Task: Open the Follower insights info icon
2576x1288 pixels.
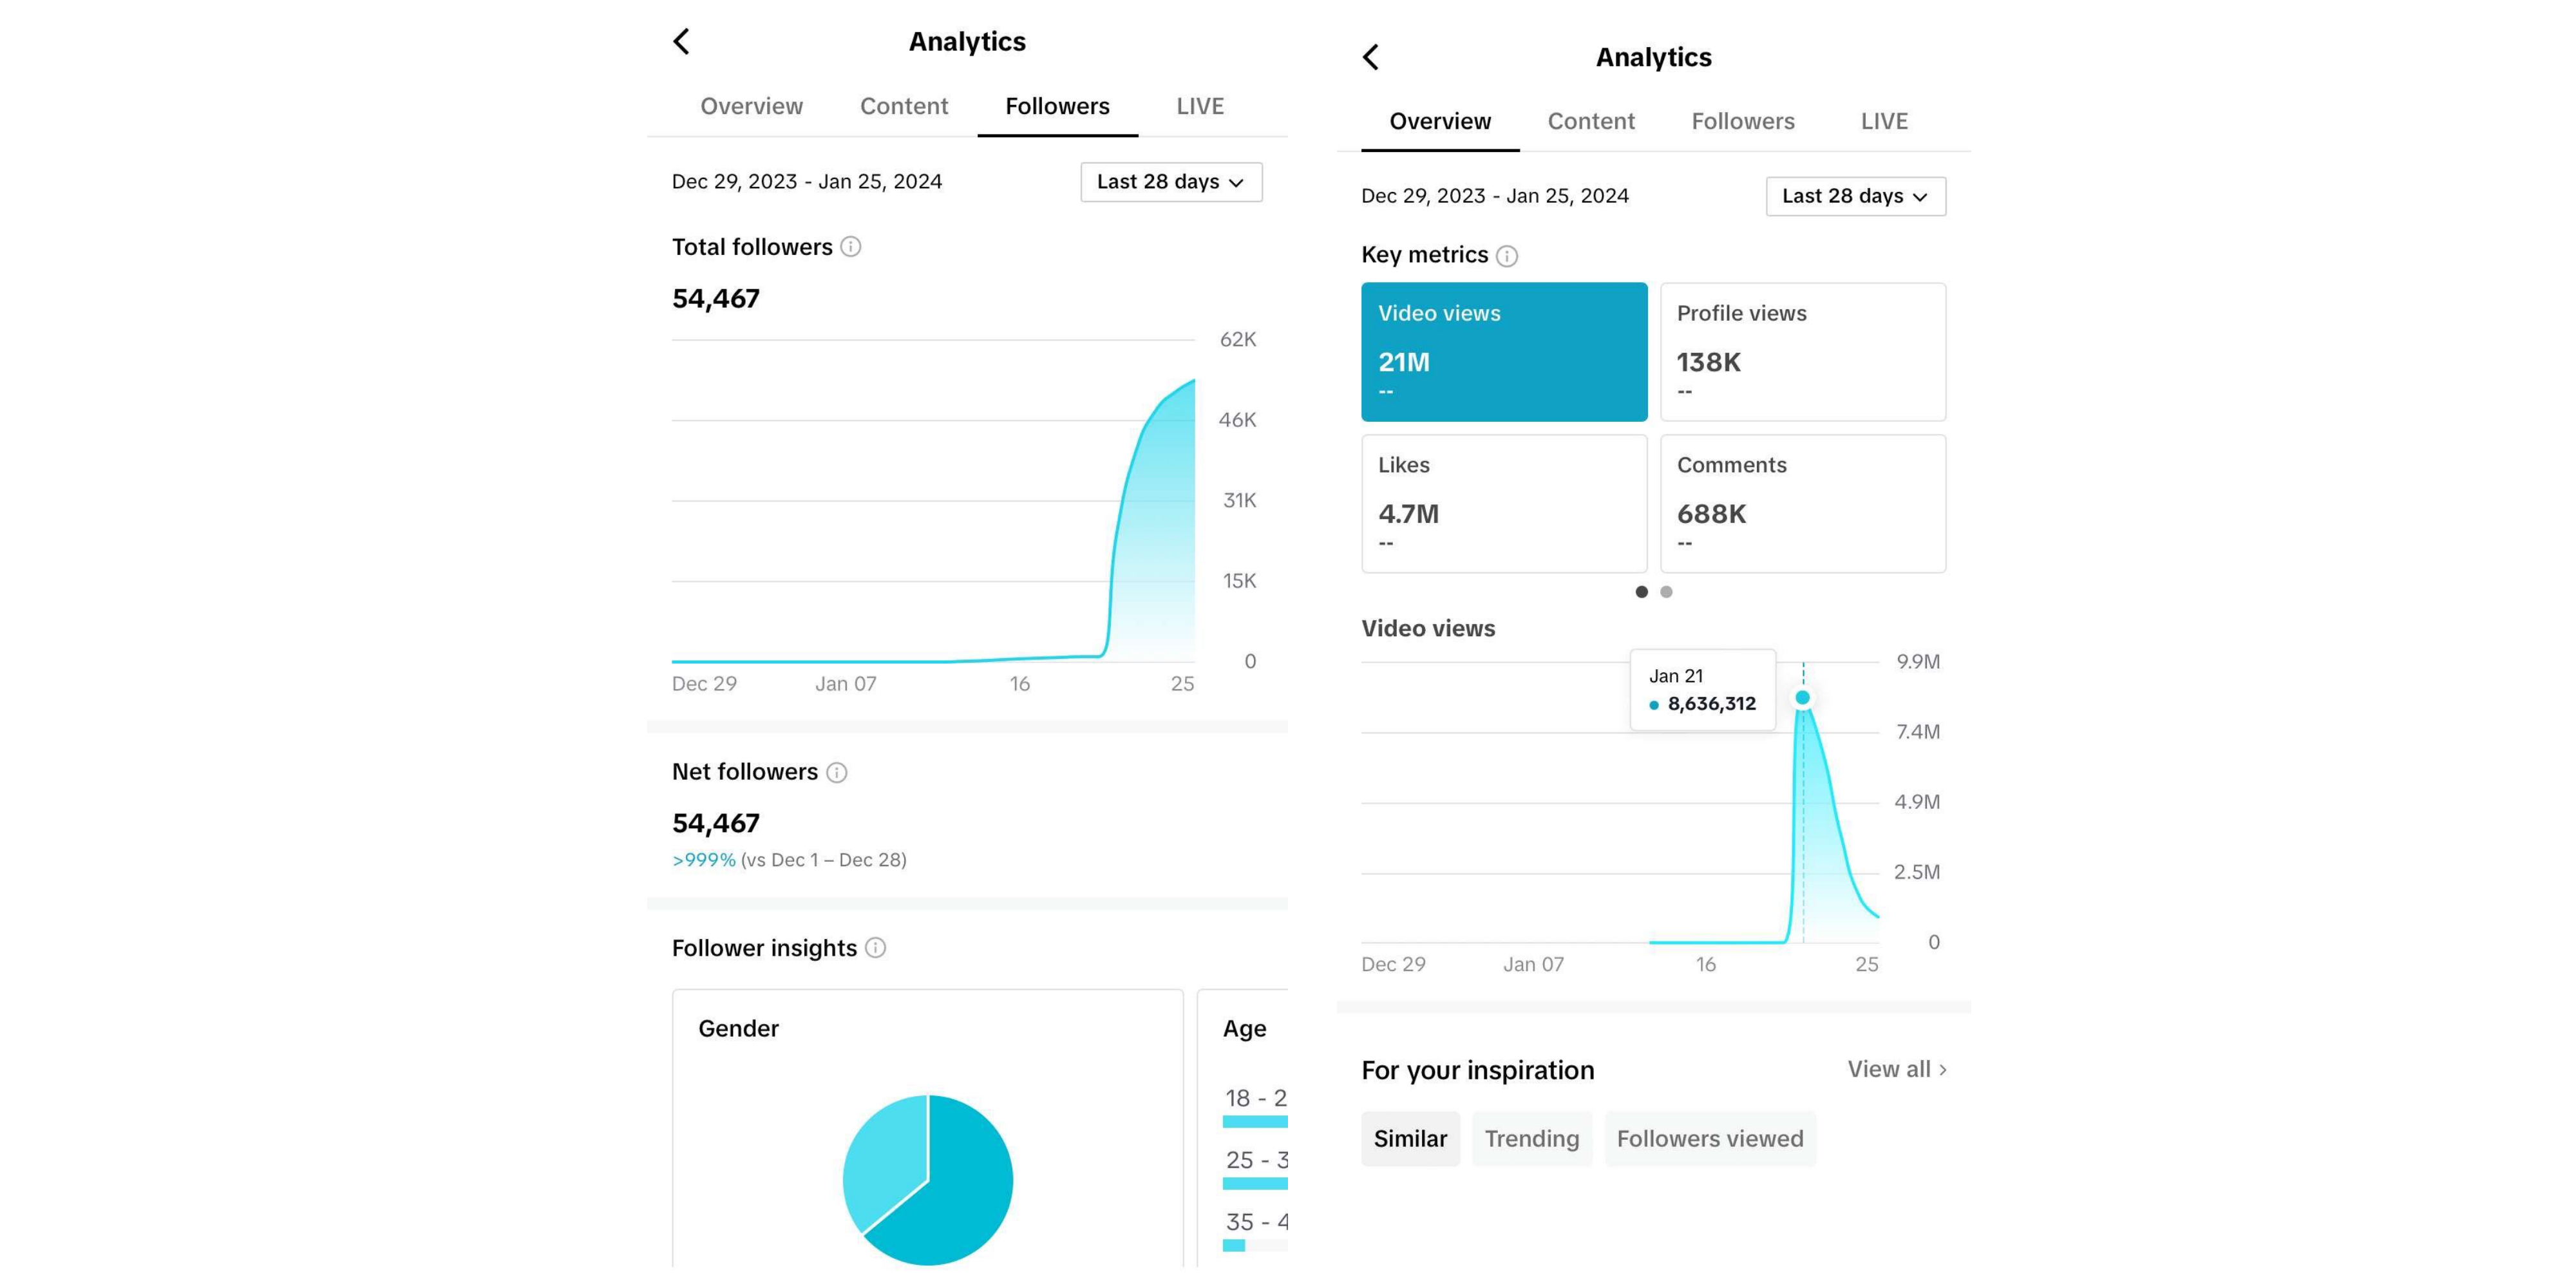Action: coord(875,948)
